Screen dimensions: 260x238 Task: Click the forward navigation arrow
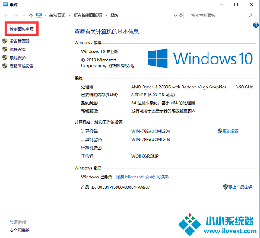(x=16, y=16)
